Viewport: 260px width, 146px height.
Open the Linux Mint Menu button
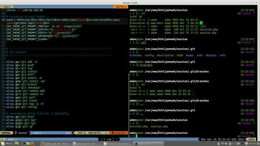6,144
